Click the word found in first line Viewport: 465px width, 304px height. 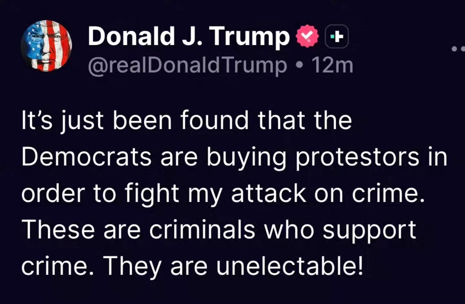point(214,120)
